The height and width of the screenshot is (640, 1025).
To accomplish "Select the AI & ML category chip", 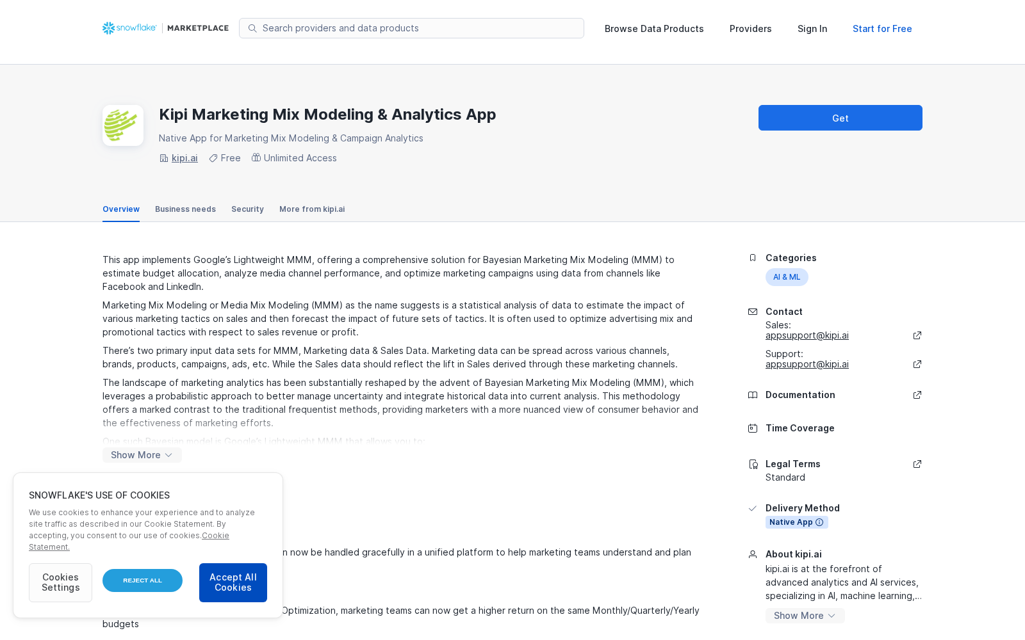I will click(x=787, y=277).
